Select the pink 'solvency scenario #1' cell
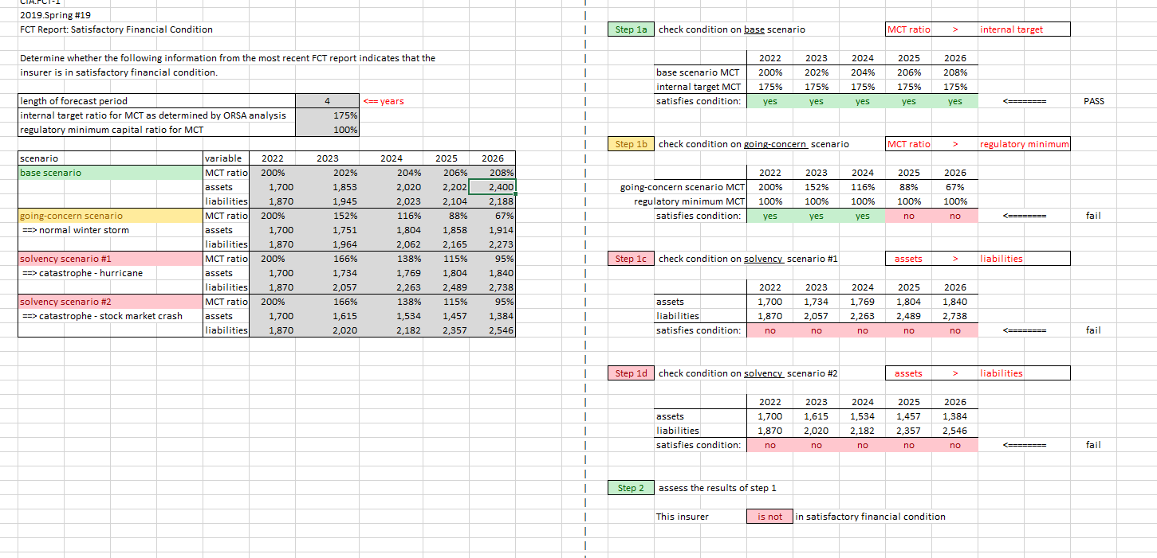 (111, 259)
